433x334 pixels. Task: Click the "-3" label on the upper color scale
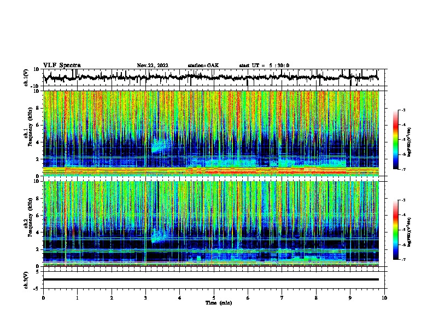[403, 110]
